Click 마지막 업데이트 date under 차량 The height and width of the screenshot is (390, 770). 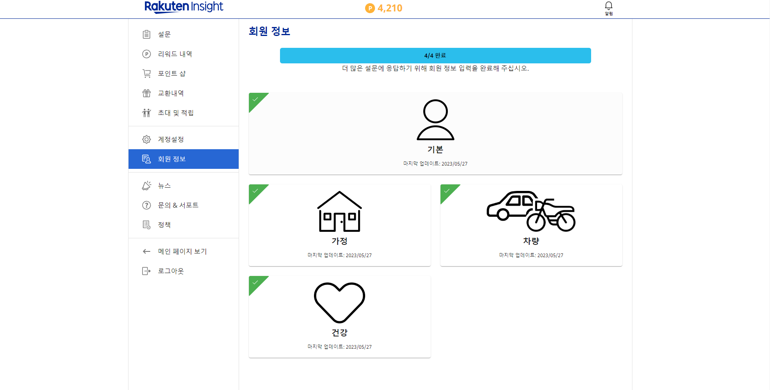pyautogui.click(x=531, y=255)
